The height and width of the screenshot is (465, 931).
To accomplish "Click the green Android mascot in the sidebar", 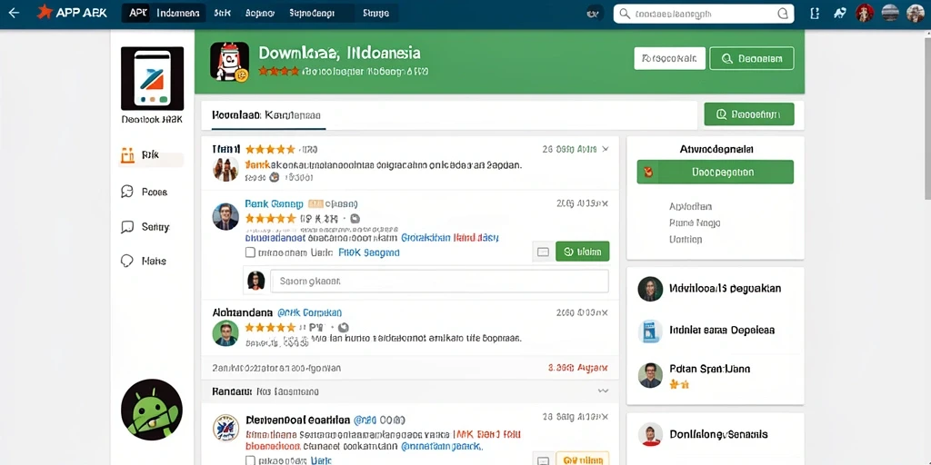I will point(152,410).
